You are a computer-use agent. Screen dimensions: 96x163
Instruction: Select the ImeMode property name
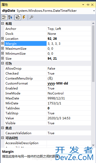point(13,93)
